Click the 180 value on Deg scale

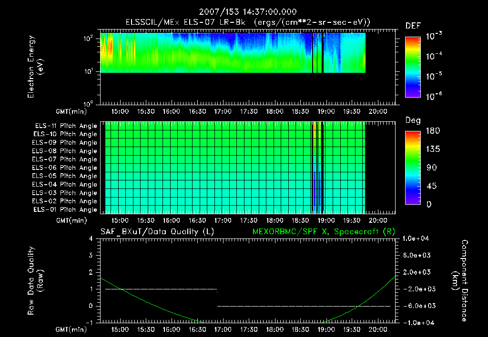point(433,131)
